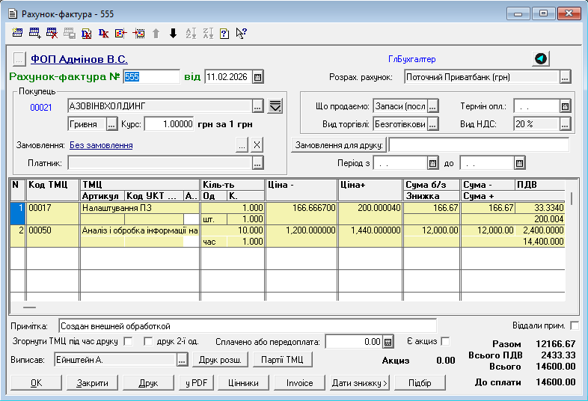This screenshot has width=588, height=401.
Task: Click the What's This help cursor icon
Action: tap(241, 33)
